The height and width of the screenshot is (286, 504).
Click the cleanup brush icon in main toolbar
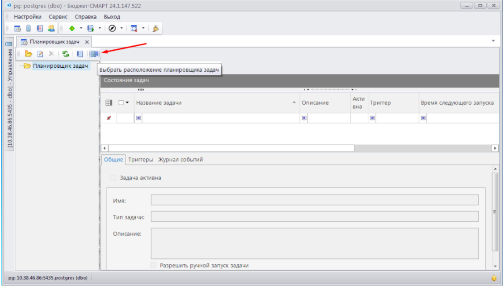point(156,29)
